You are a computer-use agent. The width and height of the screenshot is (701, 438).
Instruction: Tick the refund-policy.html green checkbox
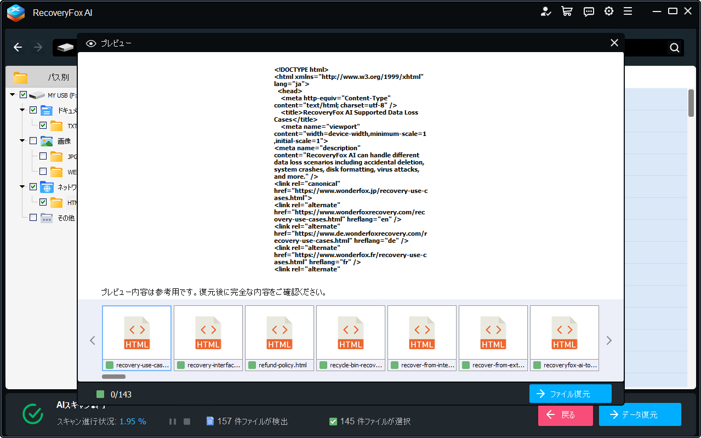tap(252, 365)
